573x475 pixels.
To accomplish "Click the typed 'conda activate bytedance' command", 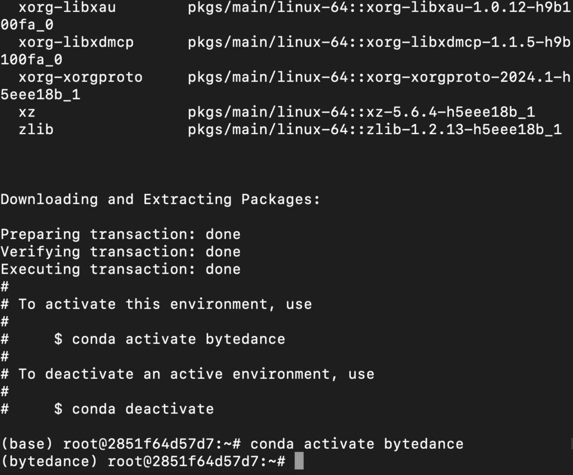I will 356,444.
